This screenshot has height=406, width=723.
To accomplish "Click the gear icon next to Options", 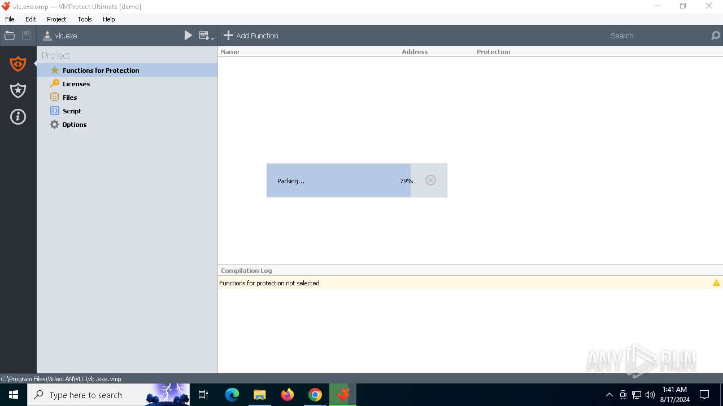I will pos(55,125).
